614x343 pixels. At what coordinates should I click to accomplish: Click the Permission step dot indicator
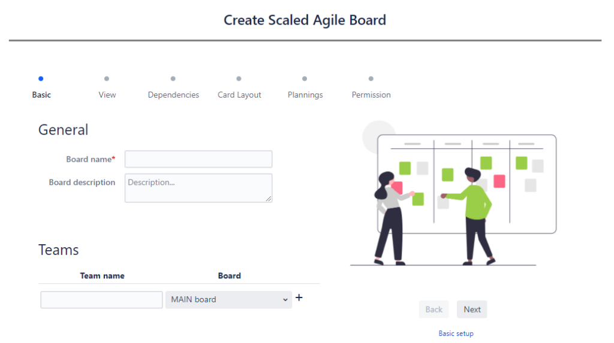371,78
